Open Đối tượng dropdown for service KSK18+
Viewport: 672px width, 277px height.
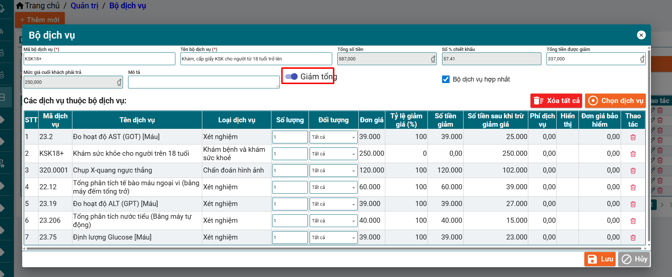click(333, 154)
